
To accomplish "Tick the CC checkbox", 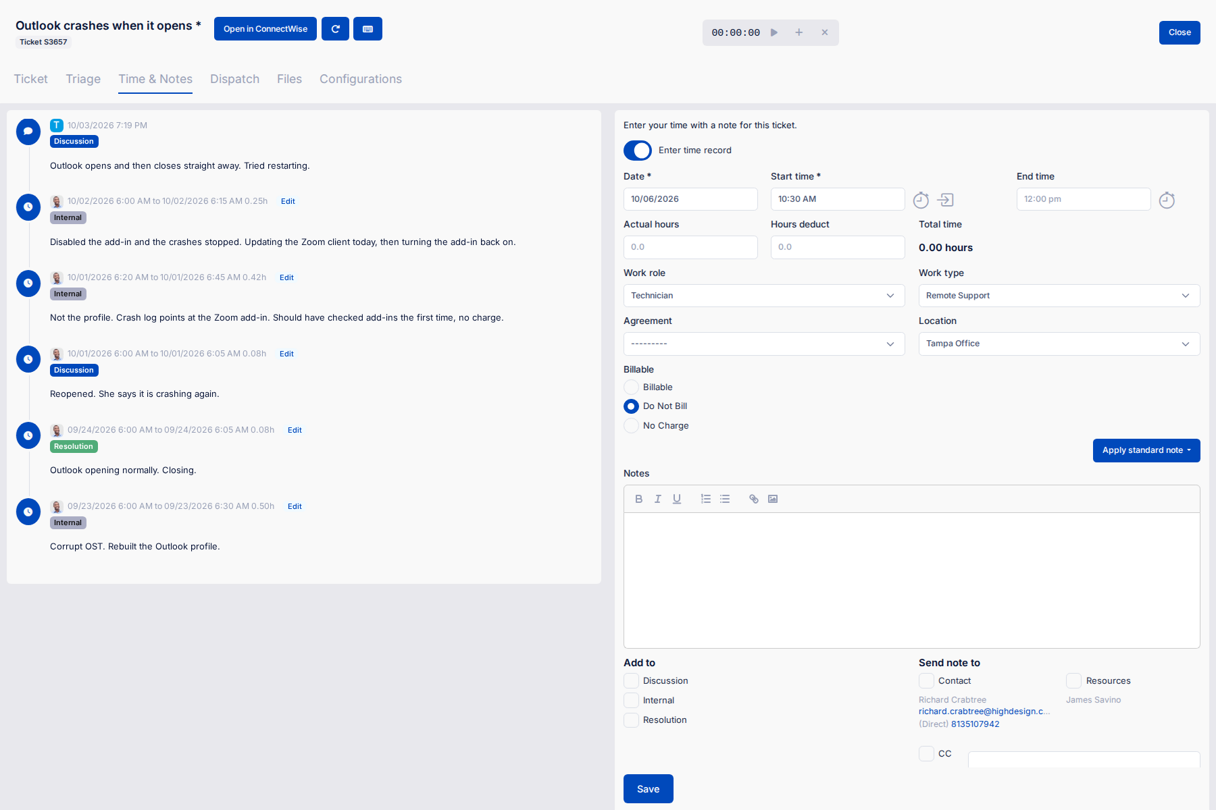I will point(926,753).
